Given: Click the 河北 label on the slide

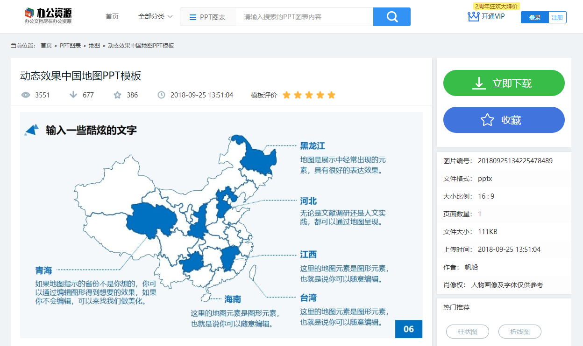Looking at the screenshot, I should point(308,201).
